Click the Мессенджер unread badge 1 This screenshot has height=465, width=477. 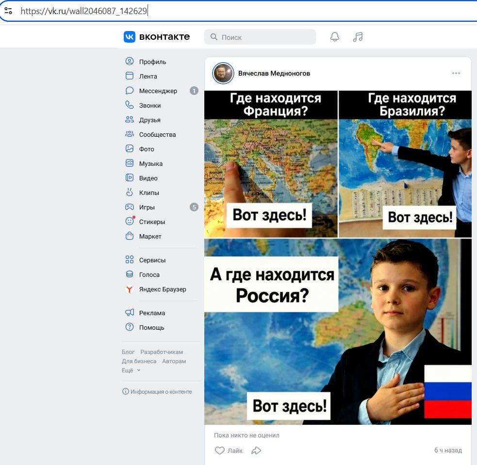[194, 91]
